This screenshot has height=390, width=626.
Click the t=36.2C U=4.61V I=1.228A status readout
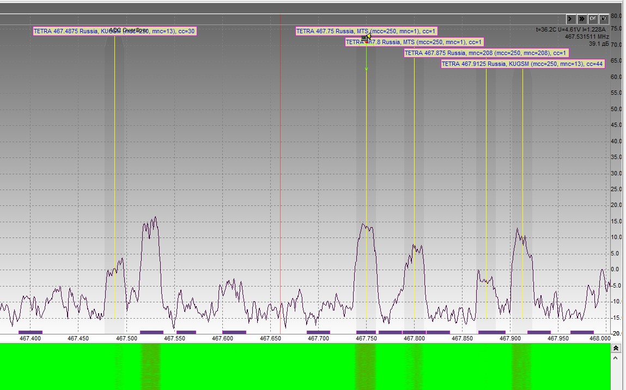coord(571,29)
